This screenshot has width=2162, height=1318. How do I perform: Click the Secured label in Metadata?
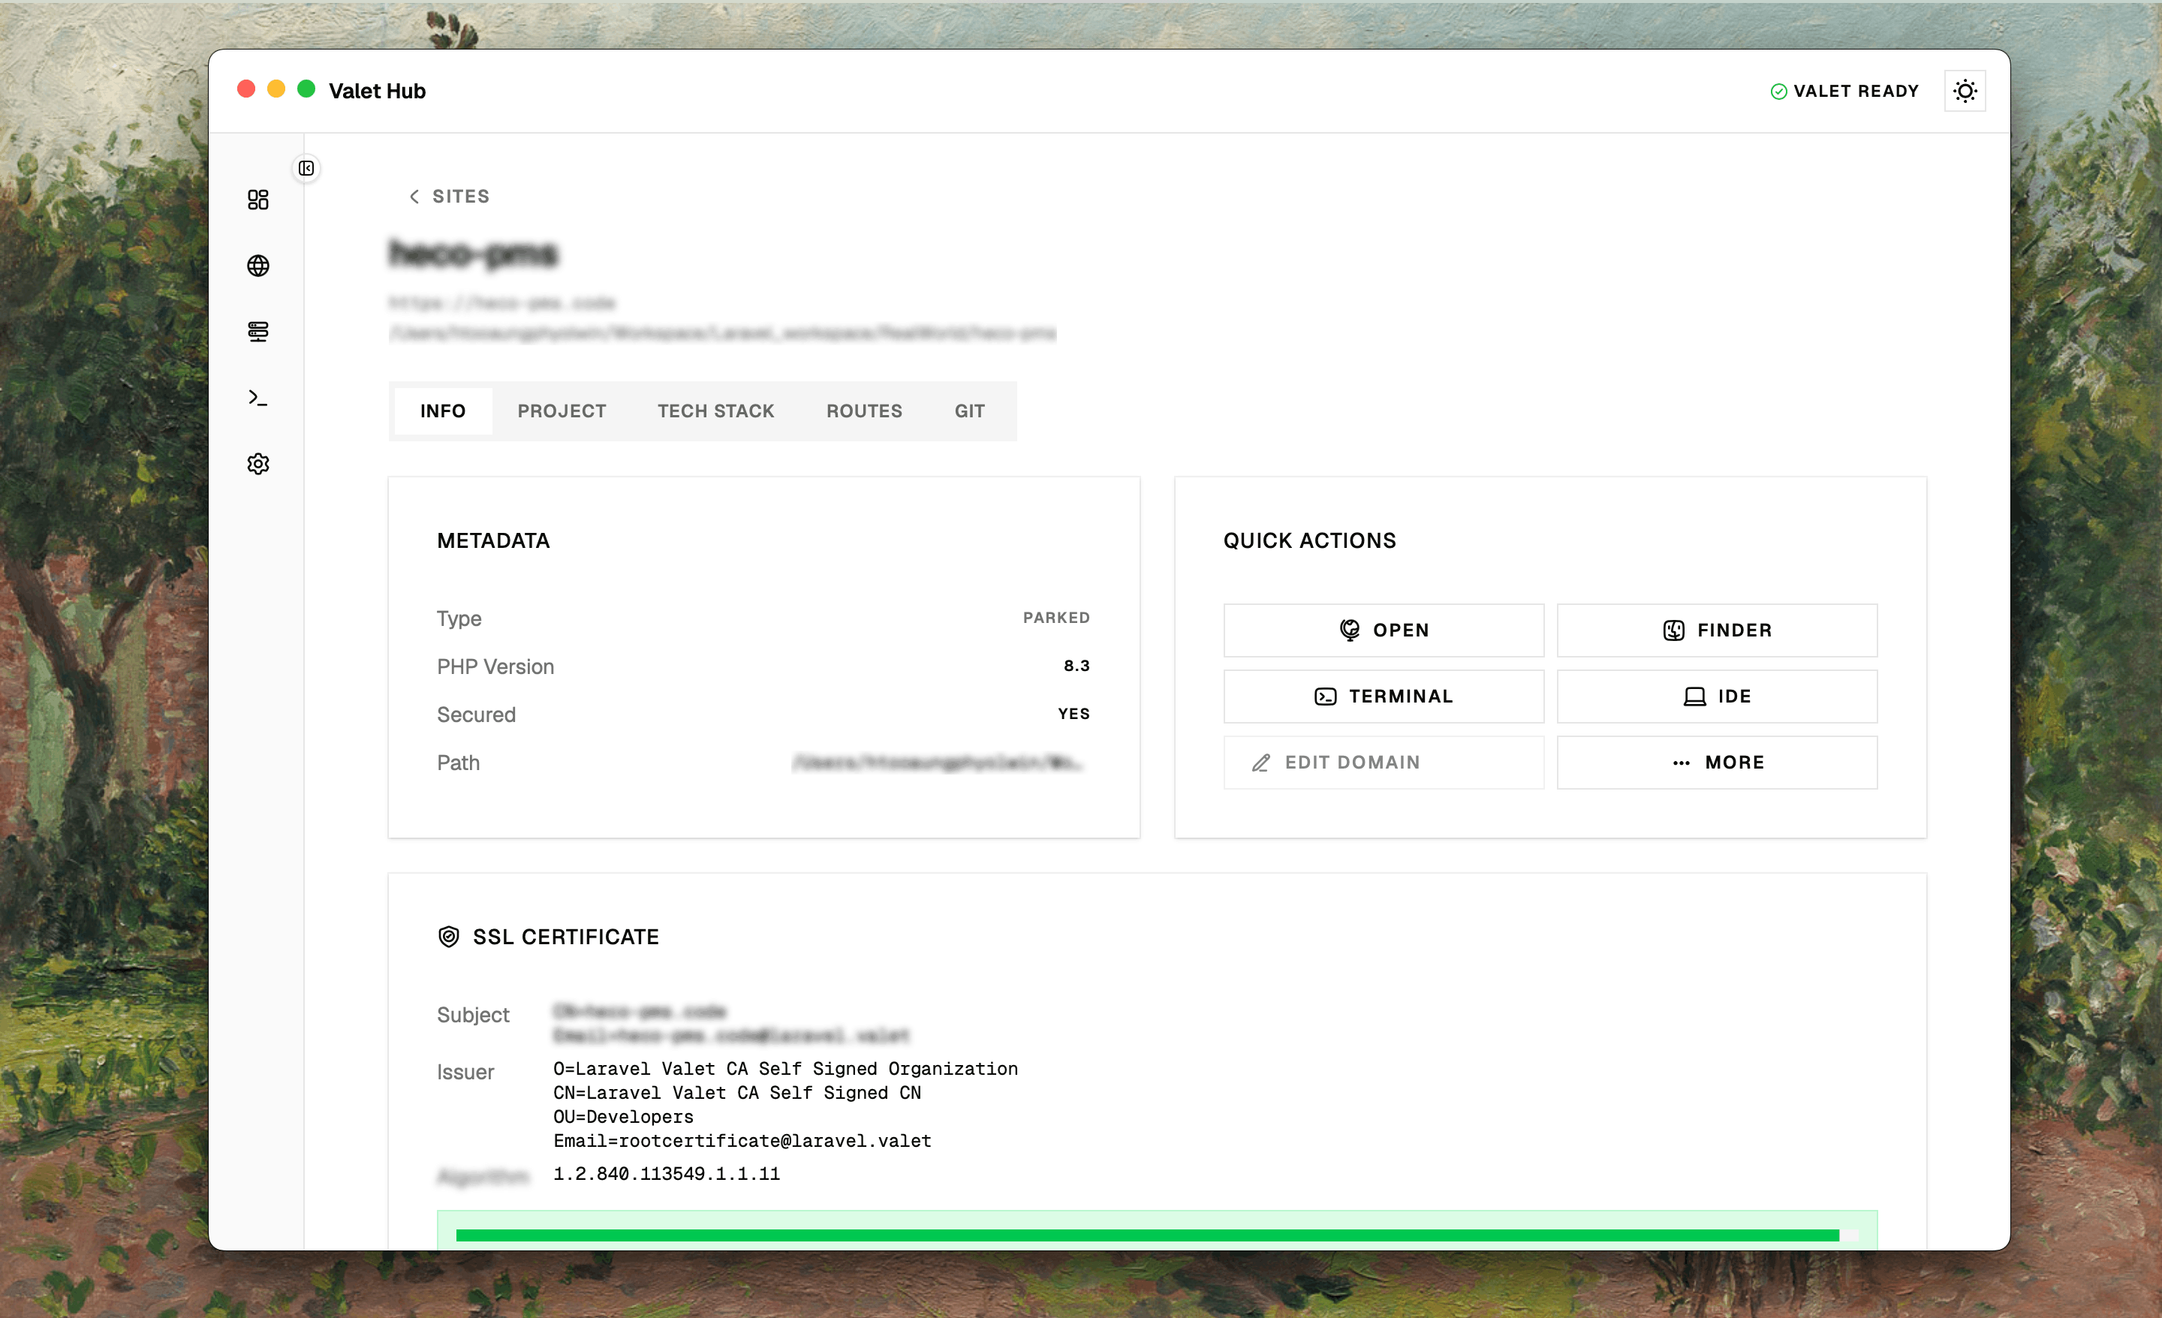pos(477,715)
